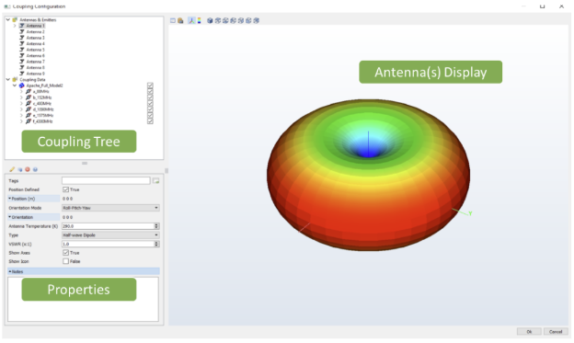The width and height of the screenshot is (574, 343).
Task: Collapse the Antennas & Emitters tree node
Action: click(x=8, y=19)
